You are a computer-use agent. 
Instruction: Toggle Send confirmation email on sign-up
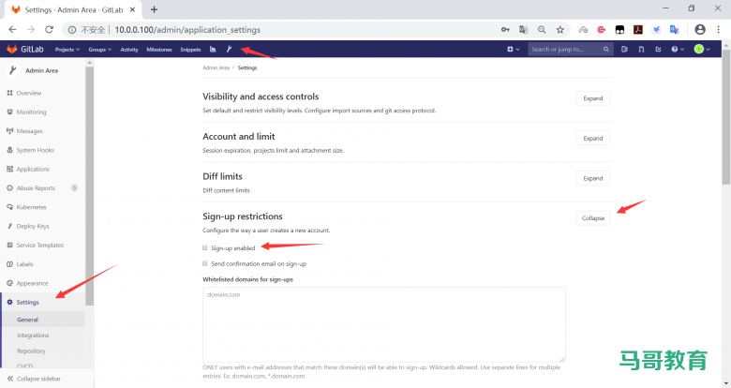point(204,263)
